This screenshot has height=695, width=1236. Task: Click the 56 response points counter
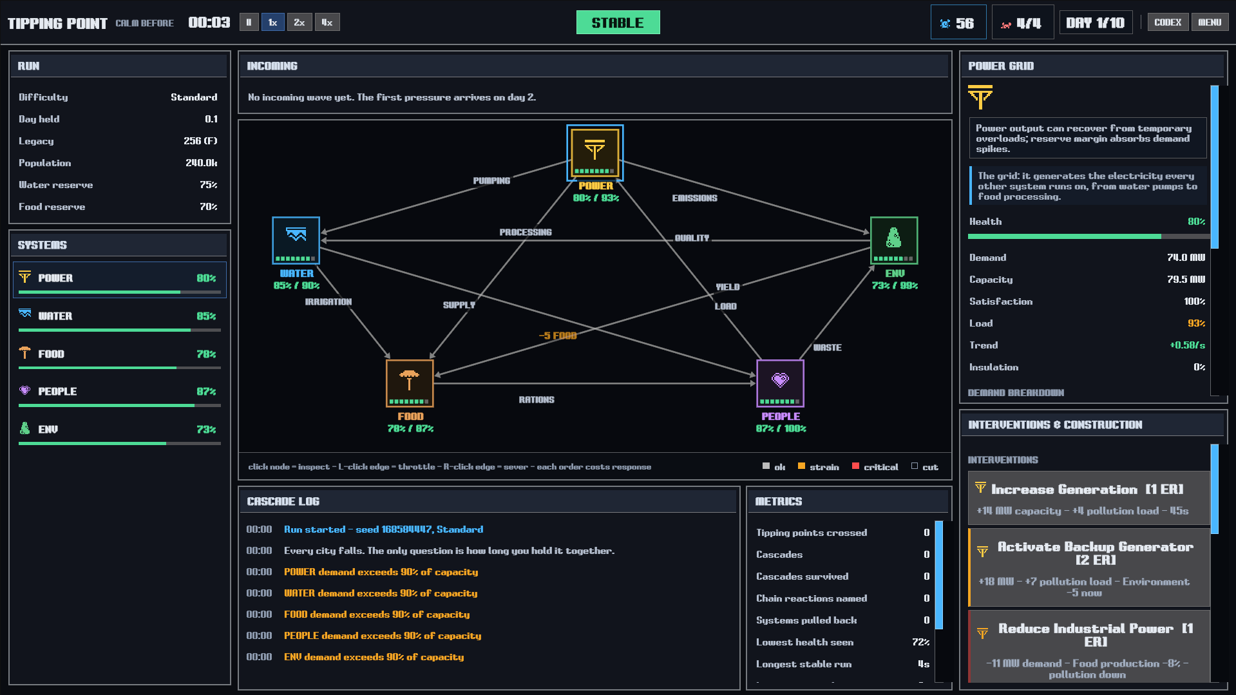click(958, 23)
